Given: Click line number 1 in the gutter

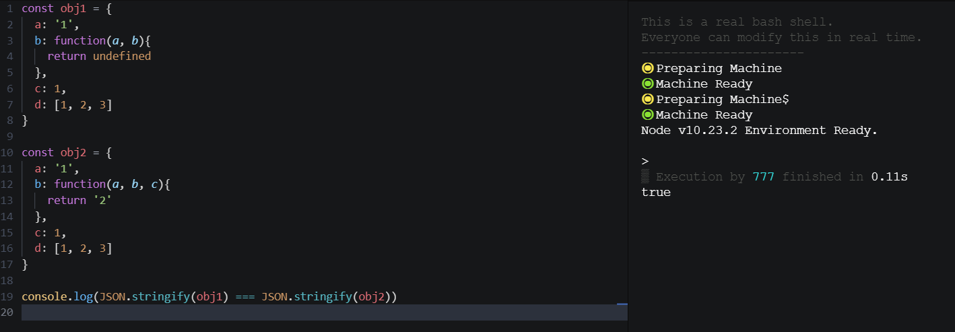Looking at the screenshot, I should [9, 8].
